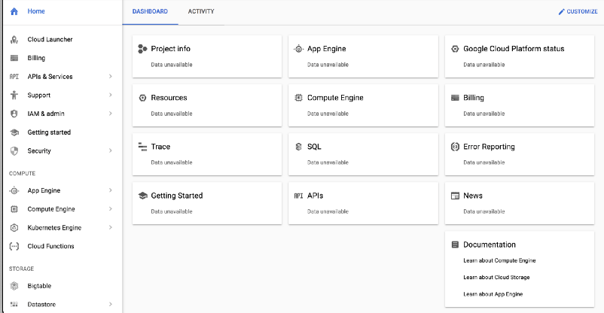
Task: Click the Google Cloud Platform status icon
Action: click(455, 49)
